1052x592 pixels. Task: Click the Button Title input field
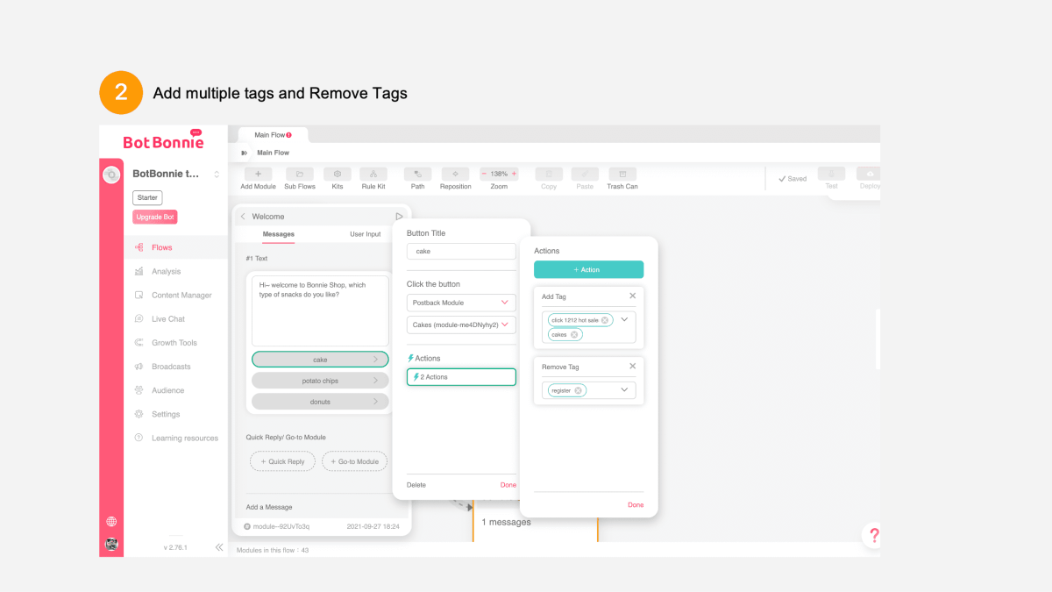[461, 251]
